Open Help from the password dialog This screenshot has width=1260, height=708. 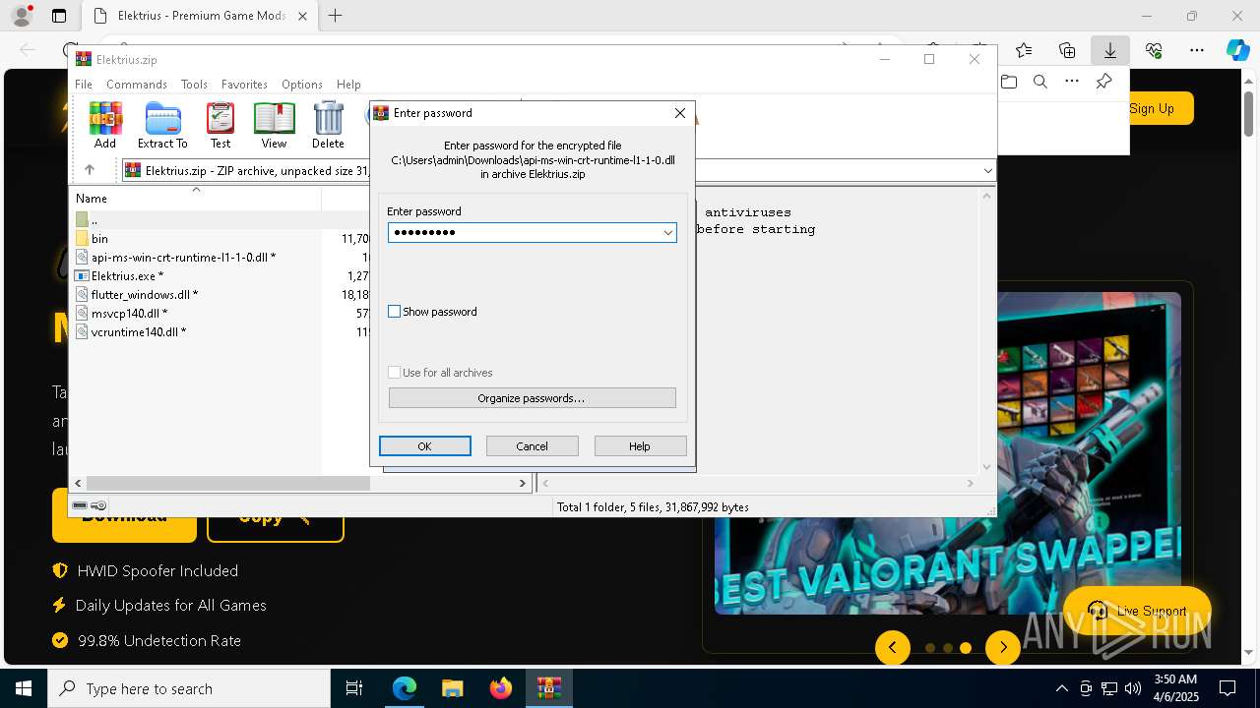640,446
